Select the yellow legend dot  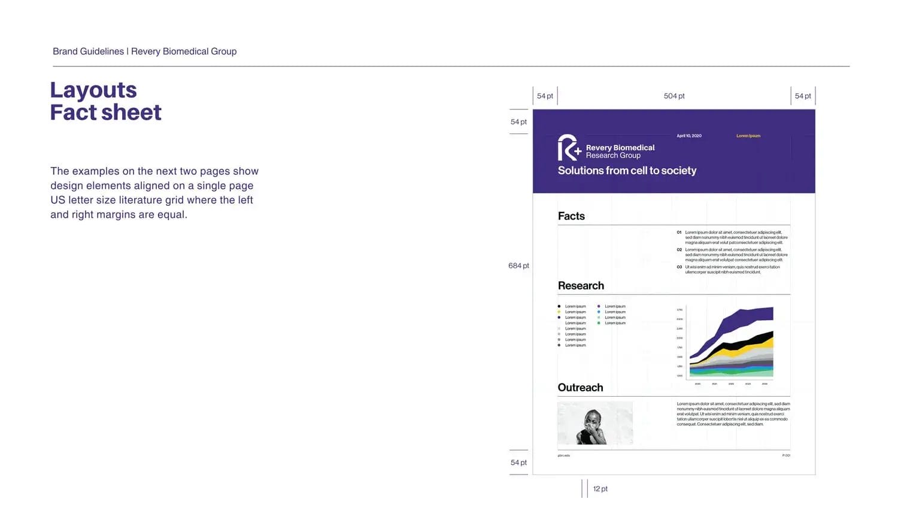tap(559, 312)
